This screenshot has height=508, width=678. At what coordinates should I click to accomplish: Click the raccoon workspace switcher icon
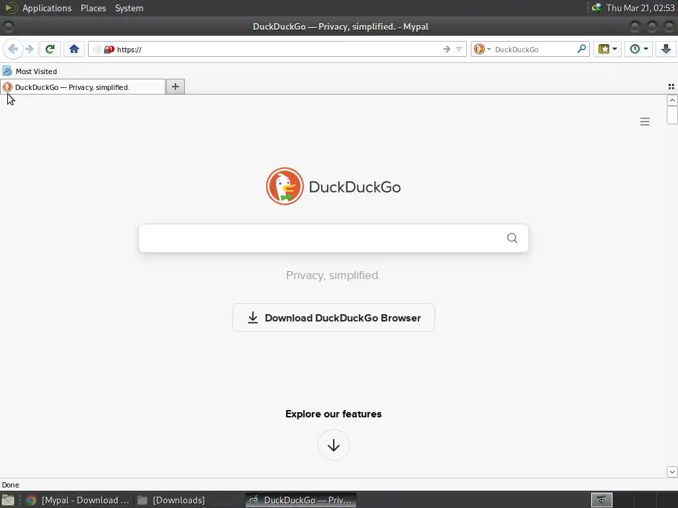tap(601, 500)
